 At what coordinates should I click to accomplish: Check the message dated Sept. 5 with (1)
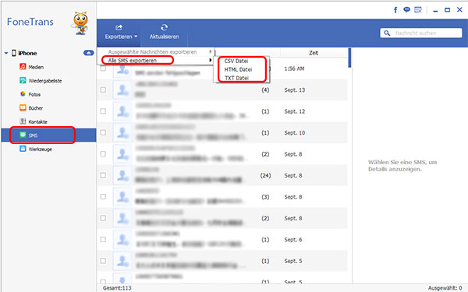103,261
